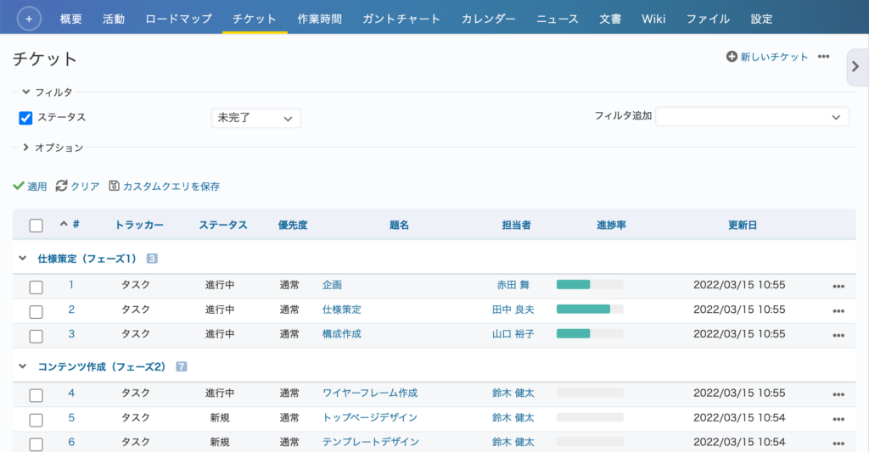The height and width of the screenshot is (452, 869).
Task: Open the Wiki tab
Action: (653, 19)
